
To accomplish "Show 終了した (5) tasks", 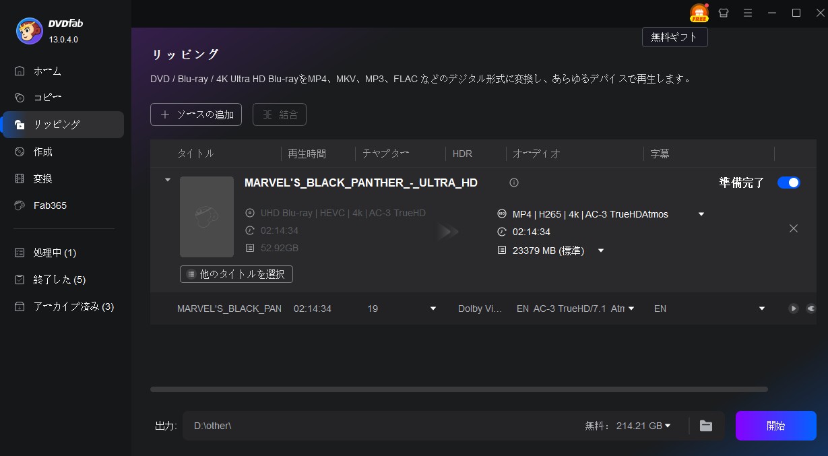I will click(63, 280).
